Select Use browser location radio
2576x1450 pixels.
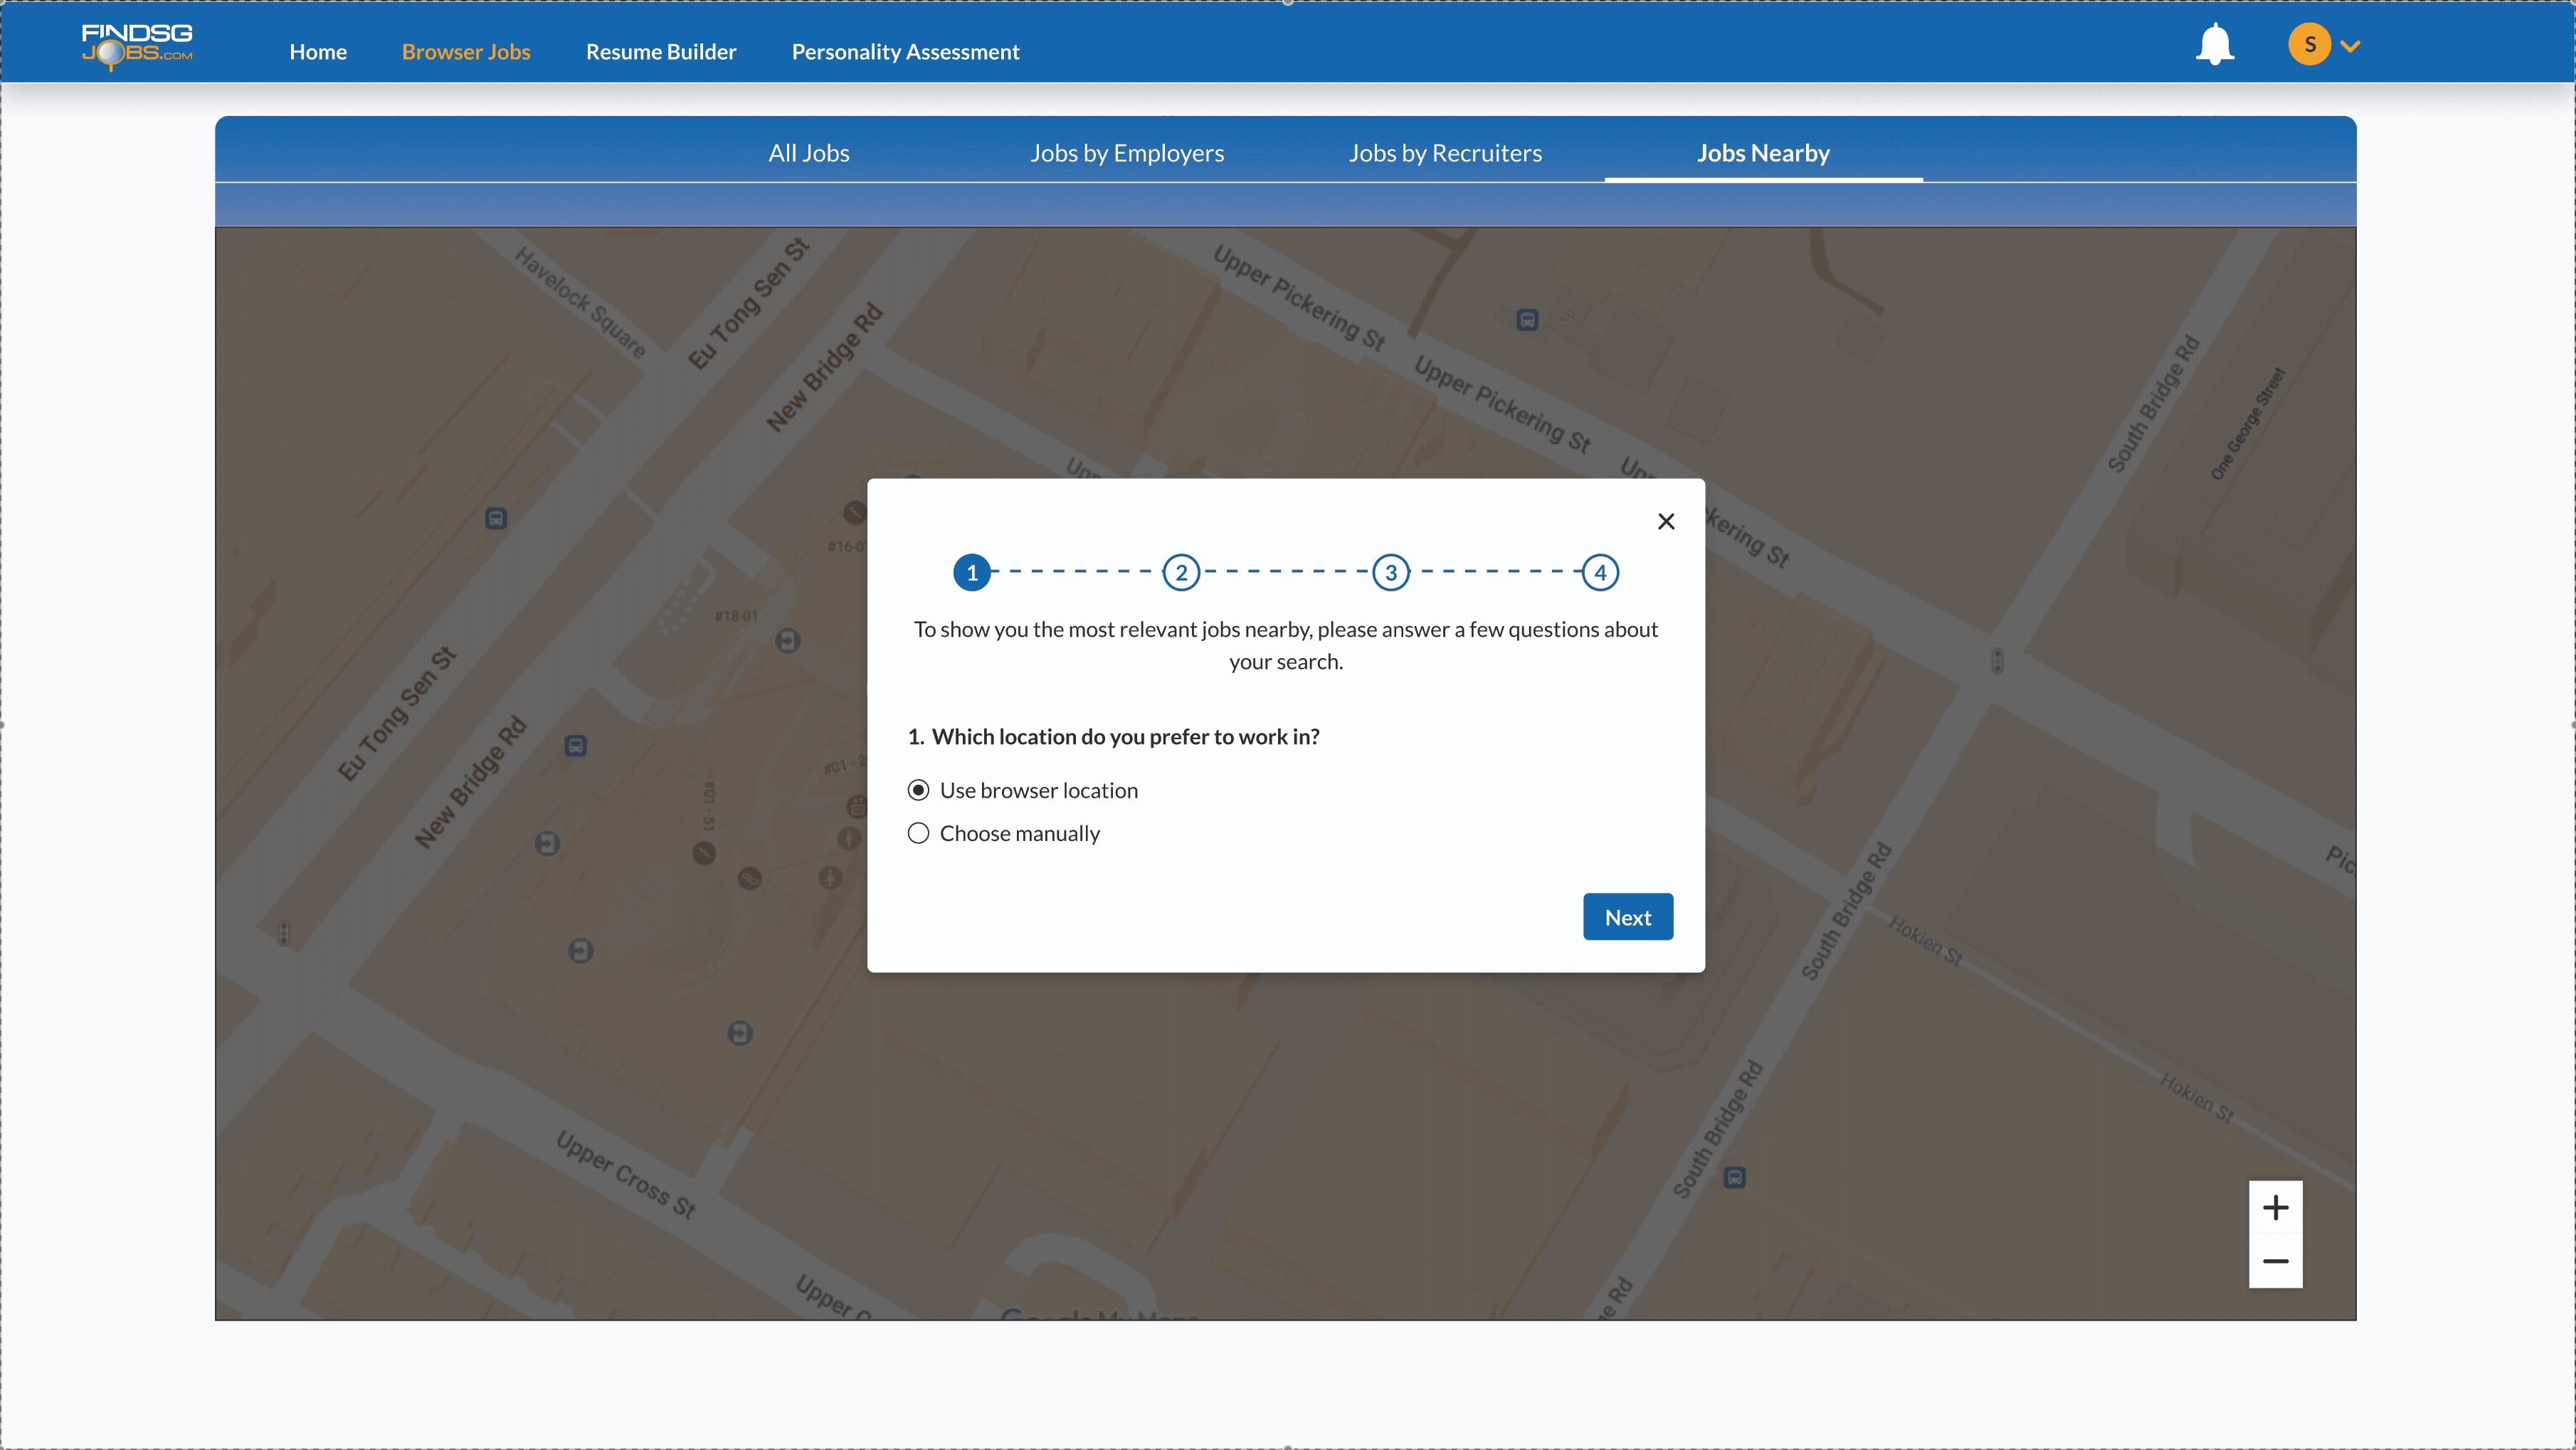(x=918, y=790)
